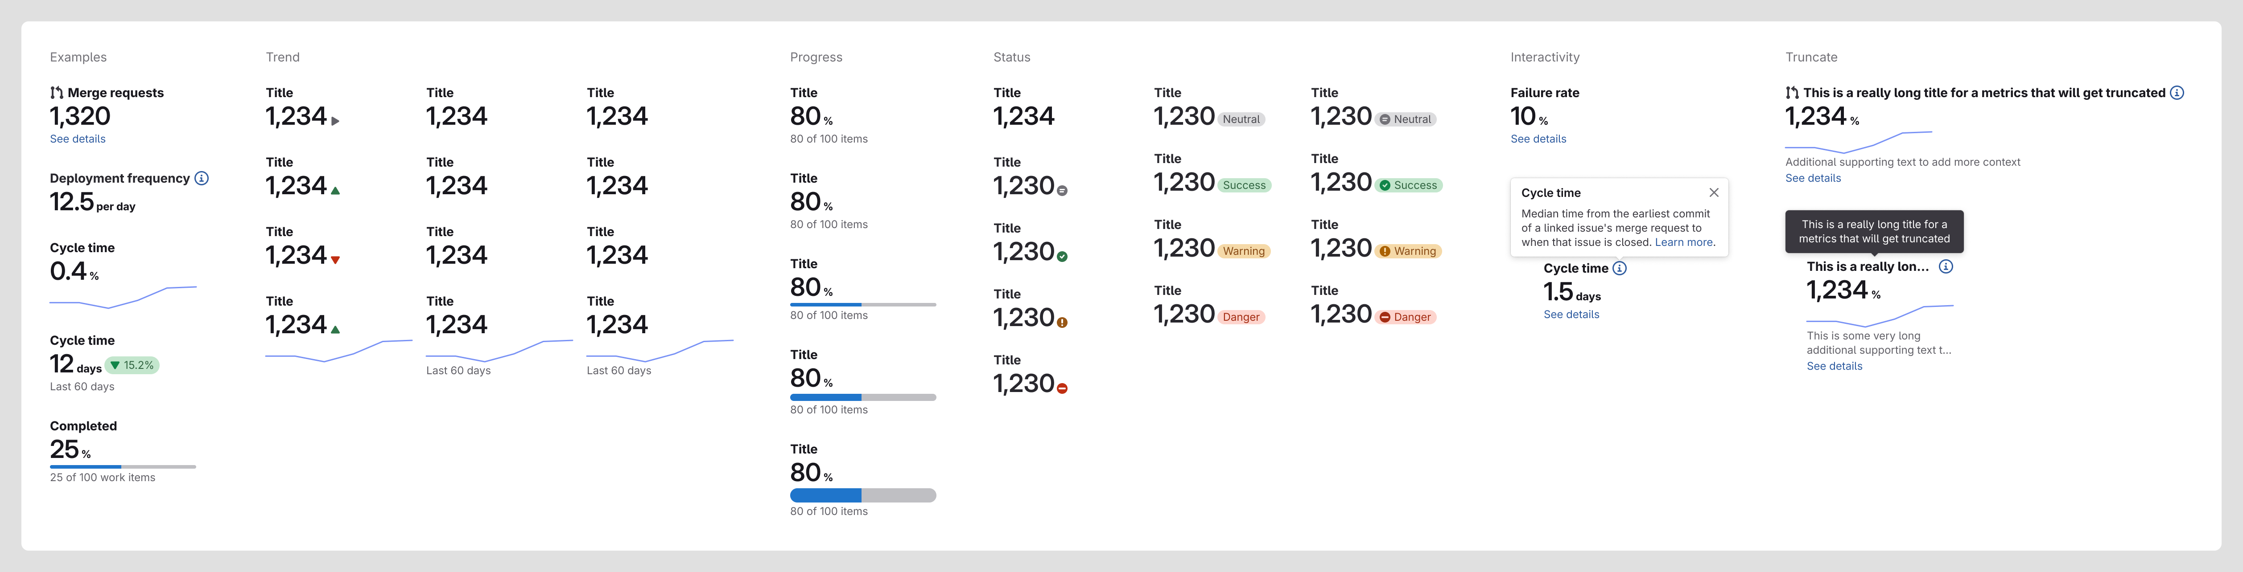Click green success check icon beside 1,230
2243x572 pixels.
[1062, 257]
